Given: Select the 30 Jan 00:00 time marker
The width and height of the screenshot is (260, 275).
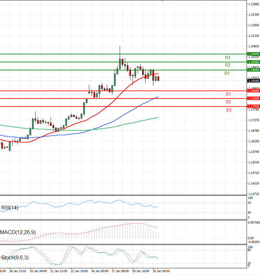Looking at the screenshot, I should [x=161, y=272].
